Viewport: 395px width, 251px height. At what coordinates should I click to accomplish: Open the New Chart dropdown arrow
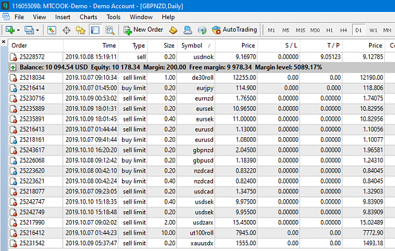pos(18,30)
